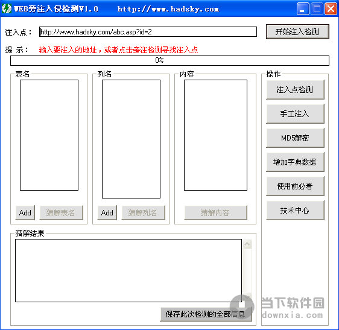
Task: Minimize the application window
Action: (303, 9)
